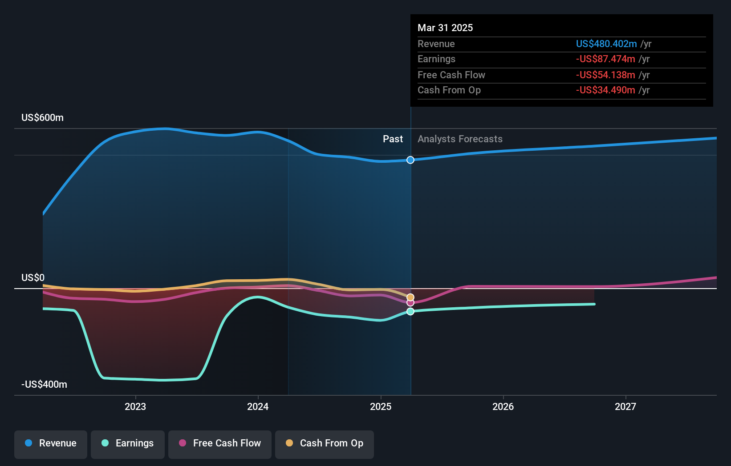
Task: Click the blue Revenue data point marker
Action: [410, 160]
